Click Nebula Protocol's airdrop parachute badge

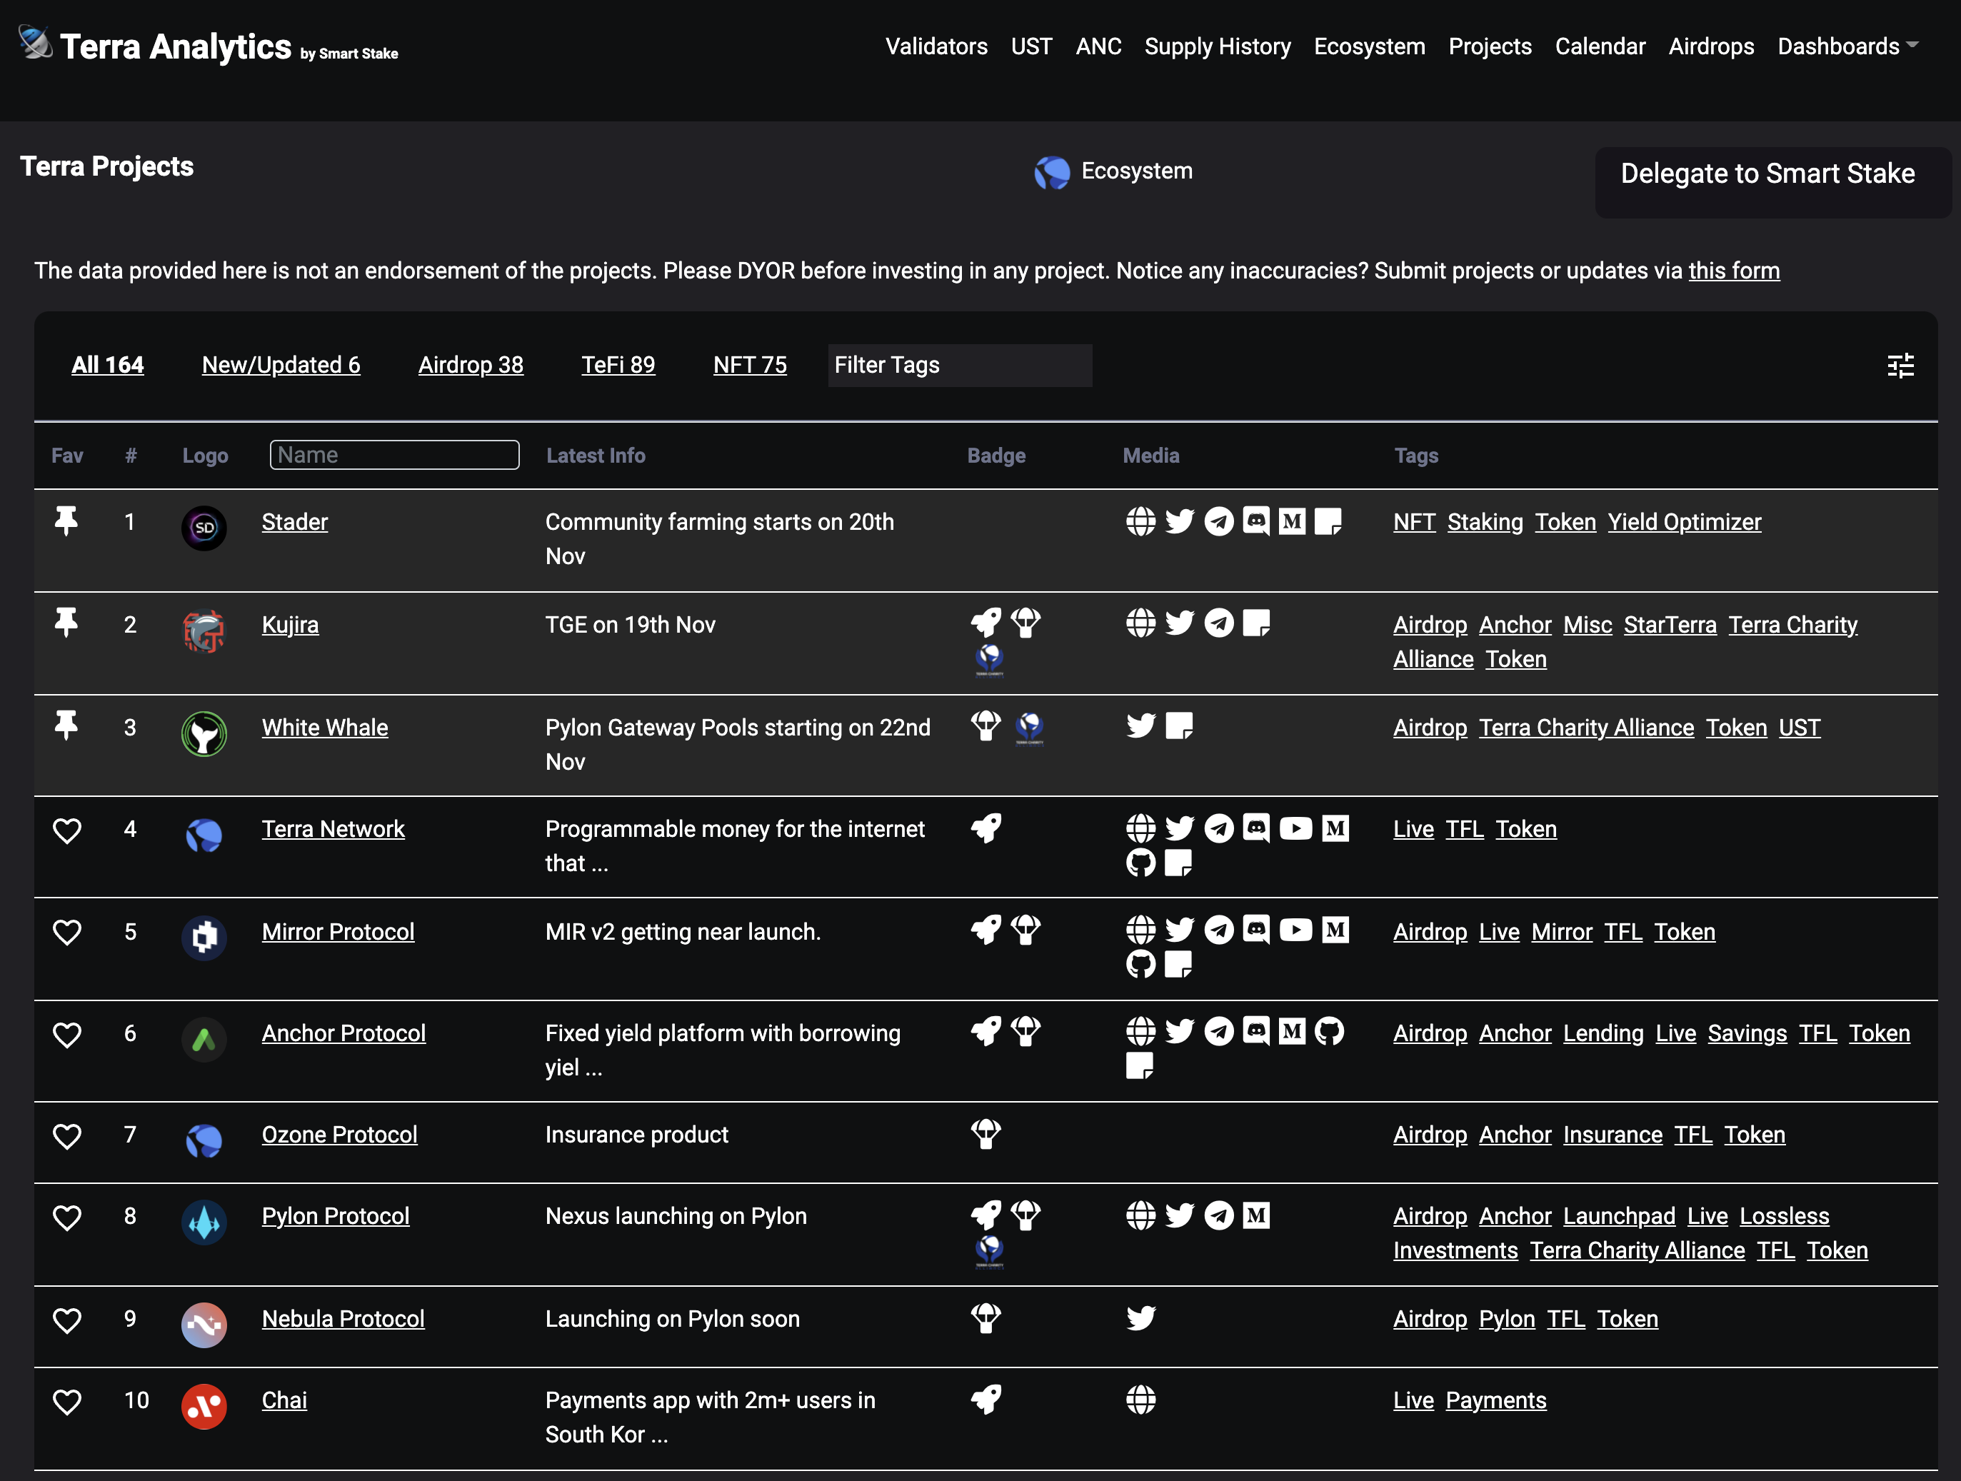[985, 1318]
